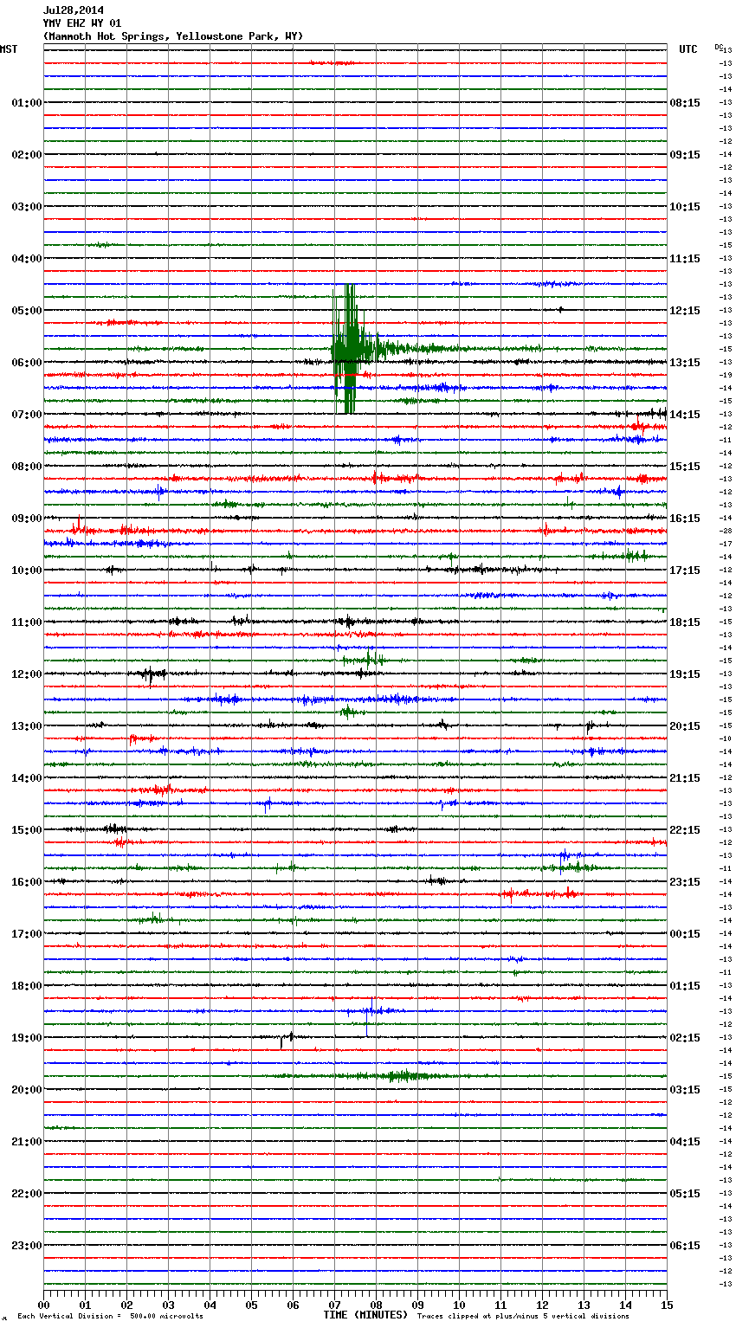The image size is (736, 1328).
Task: Select the 13:00 MST row label
Action: 27,726
